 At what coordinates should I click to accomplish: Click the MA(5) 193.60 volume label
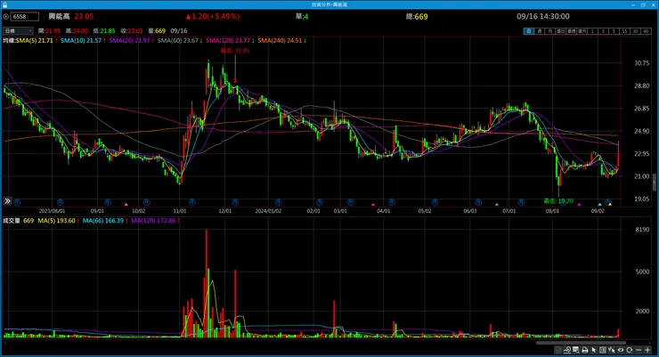[57, 221]
